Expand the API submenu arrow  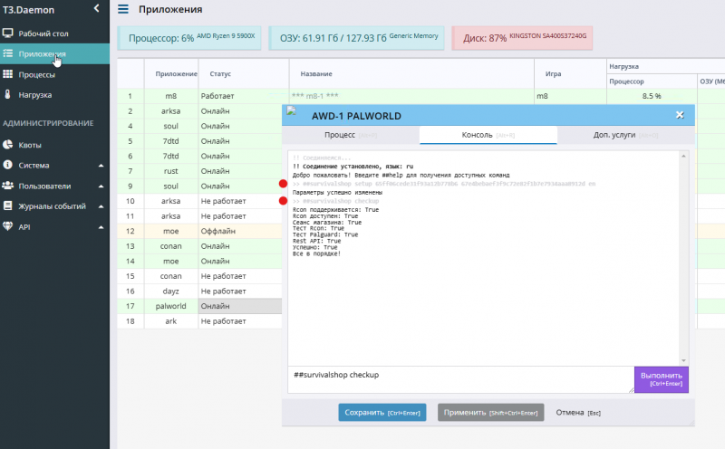click(101, 227)
